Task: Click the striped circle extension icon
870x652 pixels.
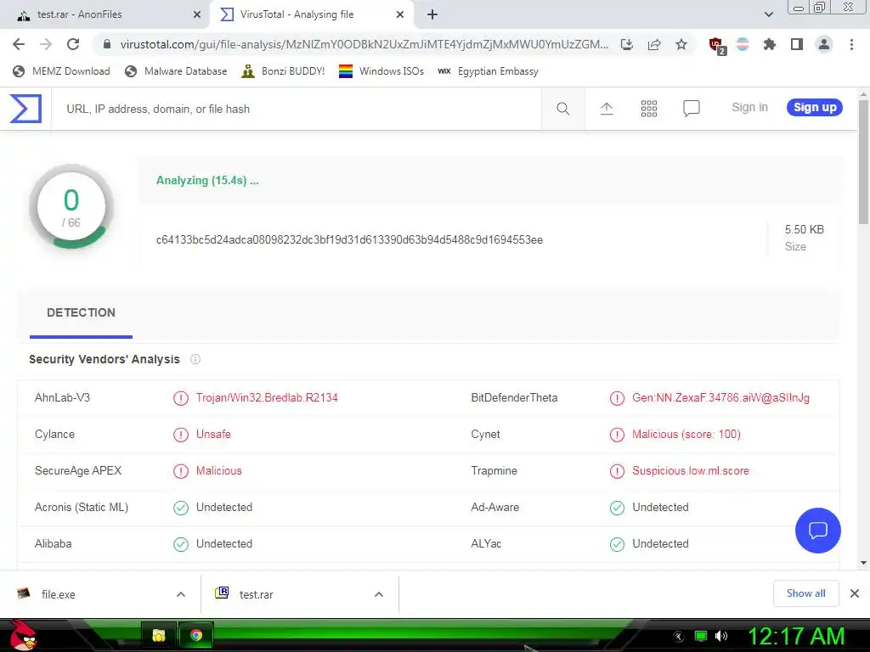Action: 743,44
